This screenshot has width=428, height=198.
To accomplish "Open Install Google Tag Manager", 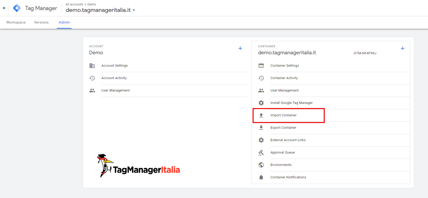I will click(x=292, y=103).
